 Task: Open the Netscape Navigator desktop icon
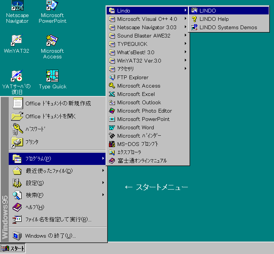click(17, 6)
